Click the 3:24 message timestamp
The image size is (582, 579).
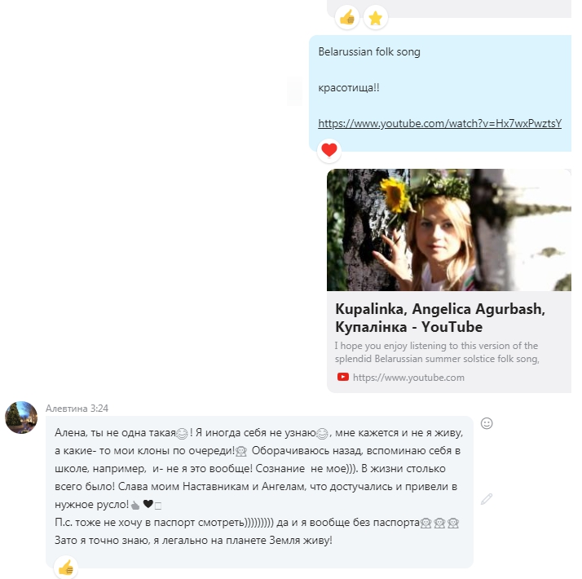(99, 409)
